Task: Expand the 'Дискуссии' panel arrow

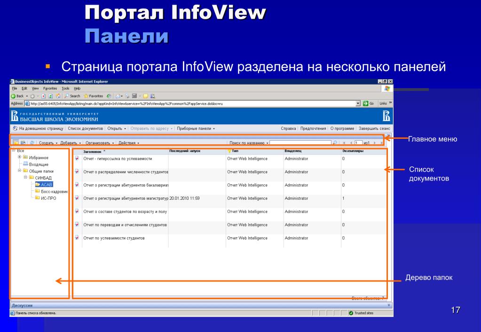Action: [389, 305]
